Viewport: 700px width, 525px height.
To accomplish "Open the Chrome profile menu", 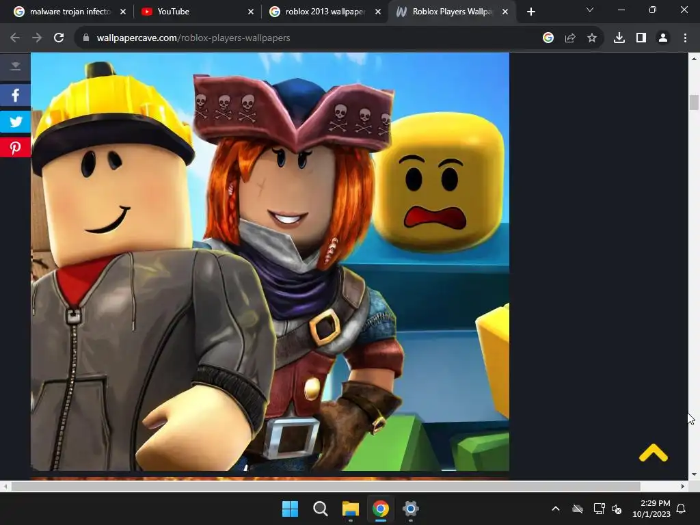I will click(663, 38).
